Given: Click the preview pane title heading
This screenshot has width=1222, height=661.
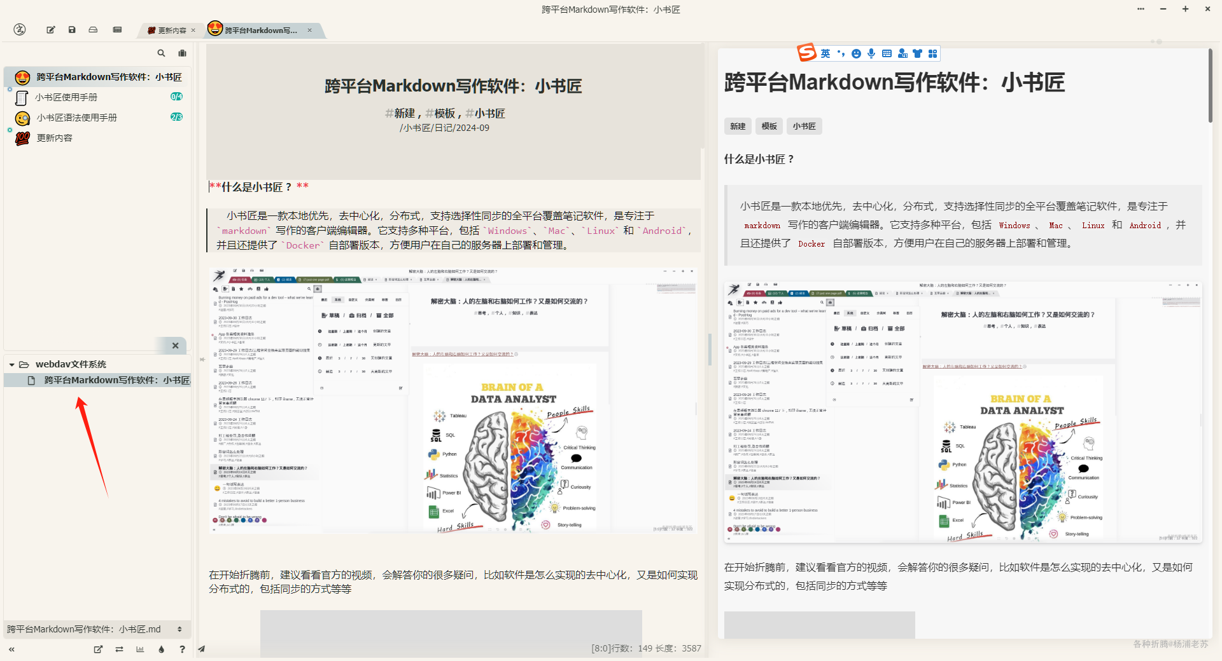Looking at the screenshot, I should 894,82.
